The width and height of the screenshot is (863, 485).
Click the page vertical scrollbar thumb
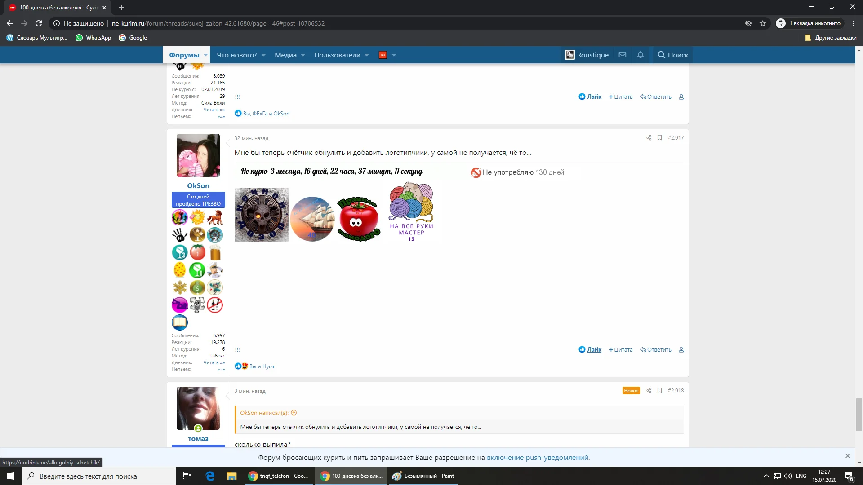coord(859,414)
